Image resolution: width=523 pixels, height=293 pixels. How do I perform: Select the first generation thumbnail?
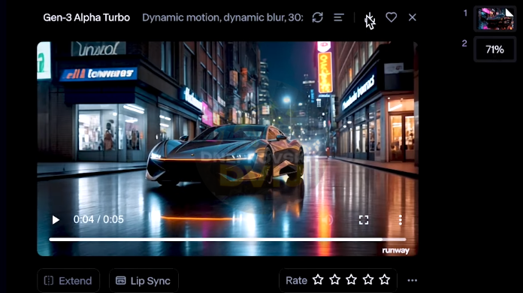(x=495, y=19)
